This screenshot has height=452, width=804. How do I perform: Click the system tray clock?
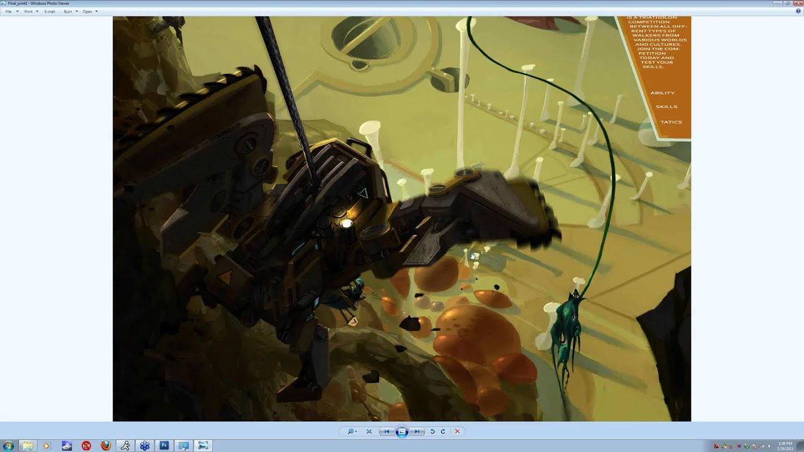[x=786, y=446]
